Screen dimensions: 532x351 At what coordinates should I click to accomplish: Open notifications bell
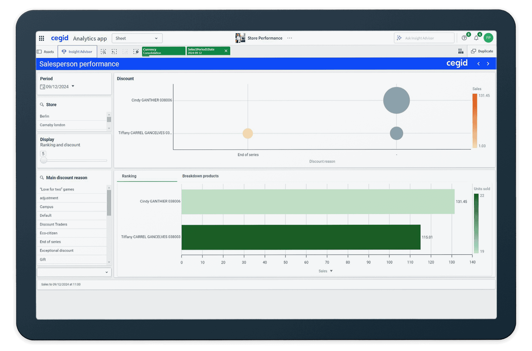coord(476,38)
